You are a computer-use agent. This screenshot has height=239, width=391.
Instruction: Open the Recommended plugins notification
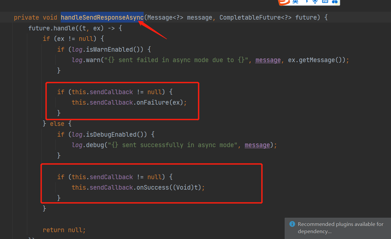tap(340, 228)
